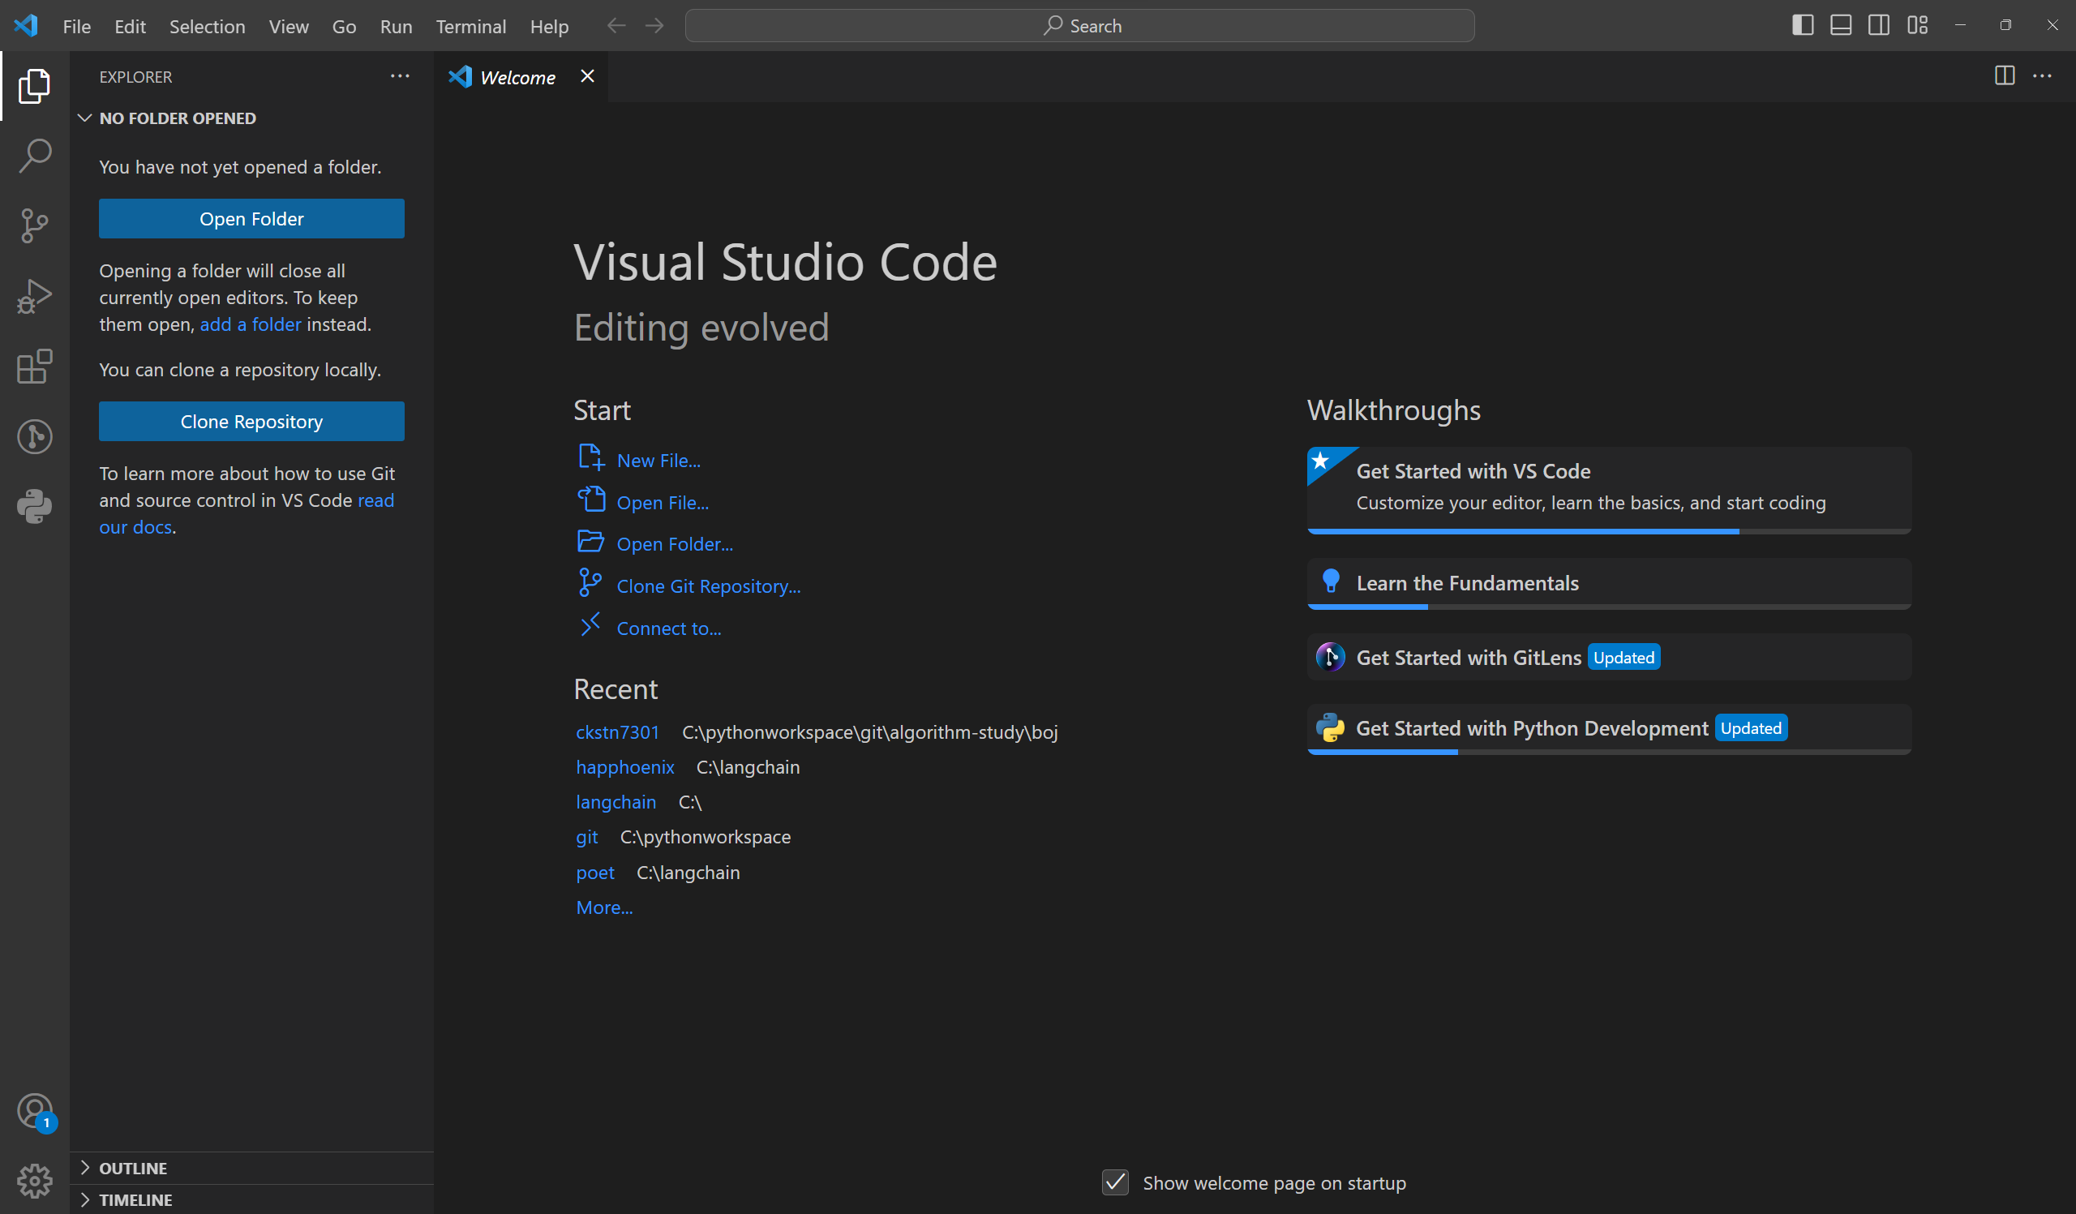
Task: Open the Run menu
Action: pos(397,26)
